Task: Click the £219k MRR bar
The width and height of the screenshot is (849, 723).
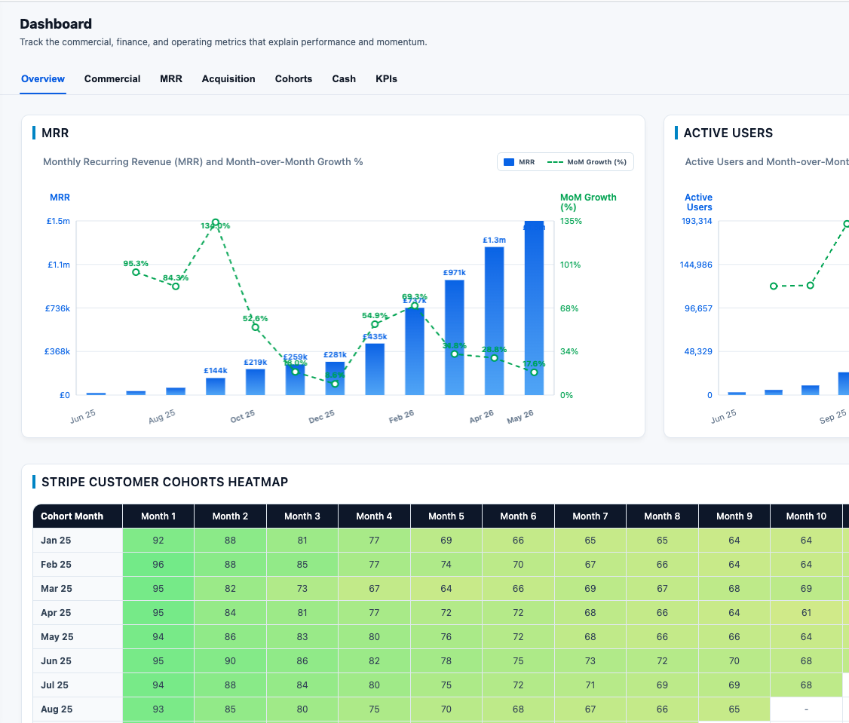Action: click(x=256, y=382)
